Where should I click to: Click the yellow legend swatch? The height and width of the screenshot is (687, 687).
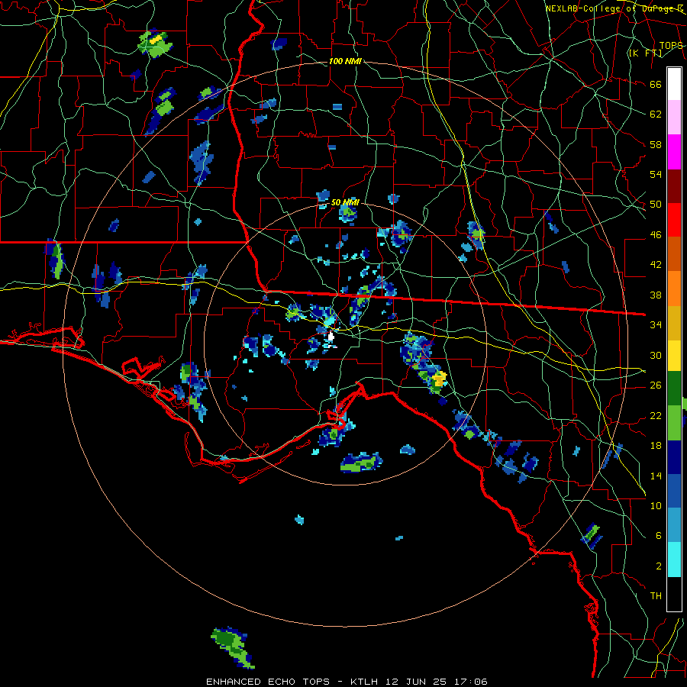point(674,355)
